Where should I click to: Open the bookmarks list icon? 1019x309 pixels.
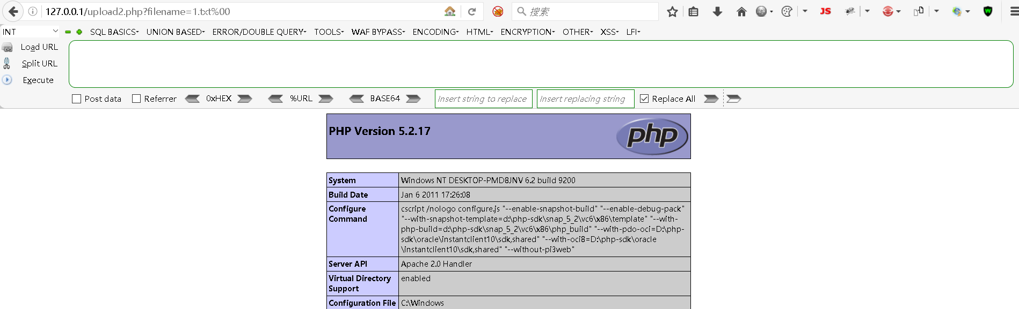(694, 11)
